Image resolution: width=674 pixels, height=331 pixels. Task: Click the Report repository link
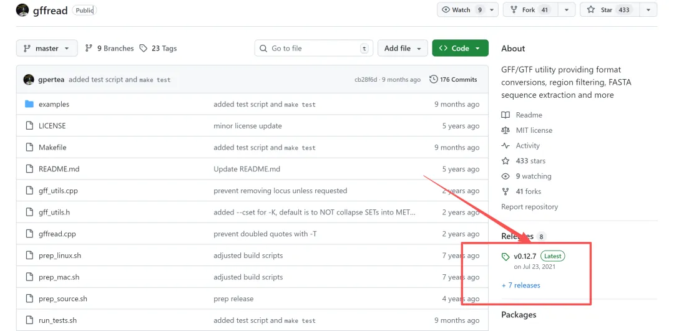530,206
